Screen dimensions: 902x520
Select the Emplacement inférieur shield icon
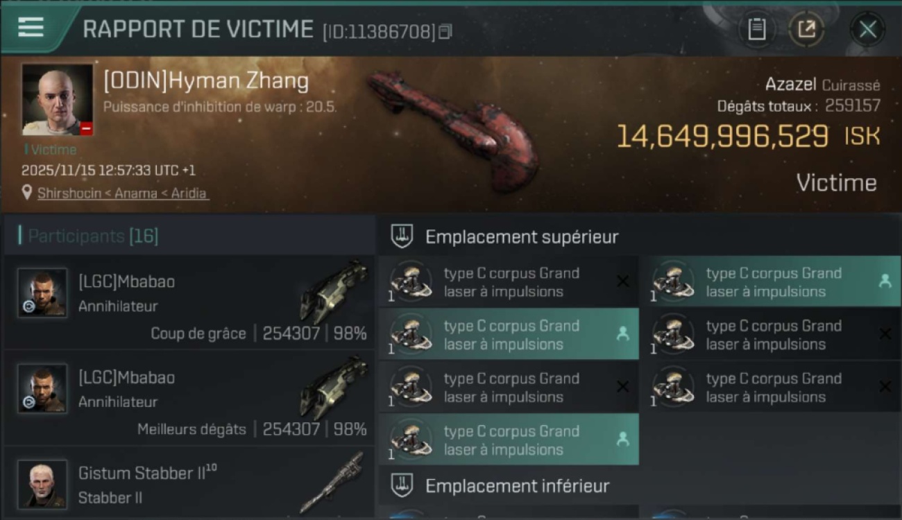pyautogui.click(x=402, y=485)
